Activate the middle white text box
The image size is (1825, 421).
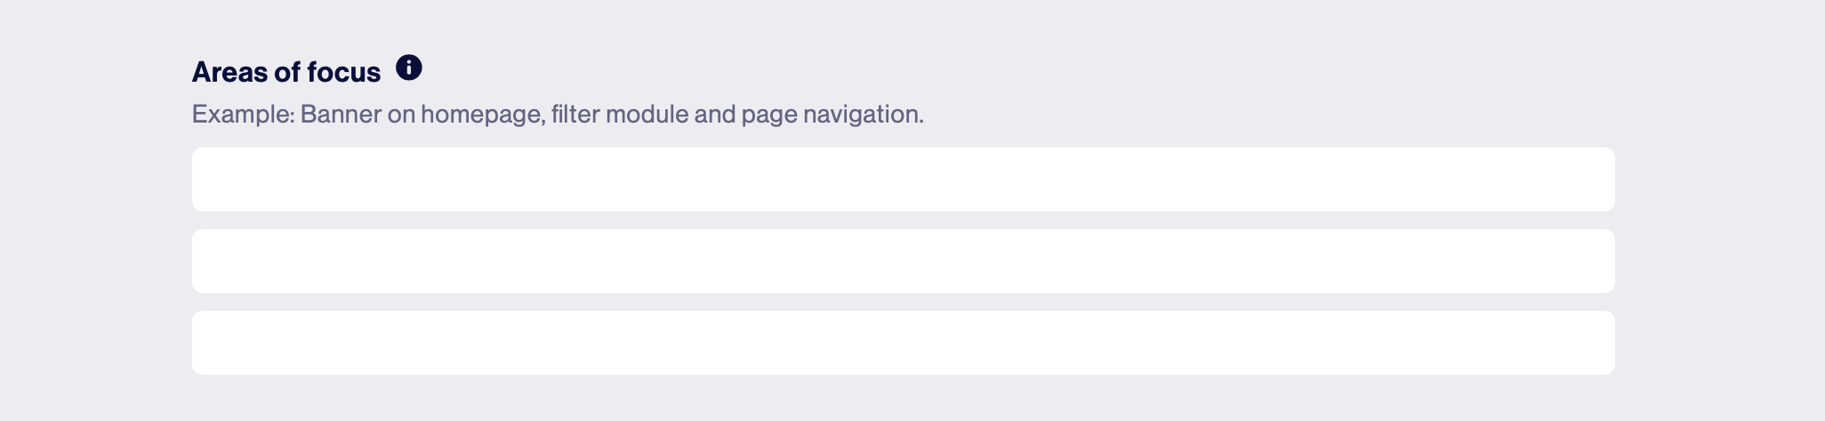pyautogui.click(x=903, y=261)
